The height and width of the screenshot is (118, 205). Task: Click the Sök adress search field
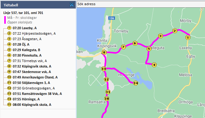(x=141, y=4)
